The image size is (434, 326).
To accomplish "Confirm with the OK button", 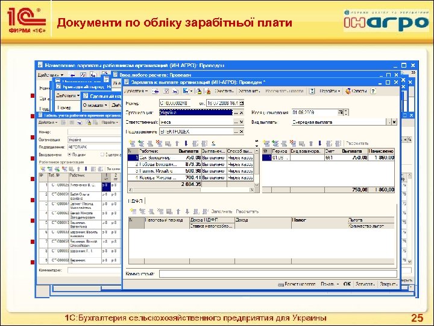I will [347, 284].
